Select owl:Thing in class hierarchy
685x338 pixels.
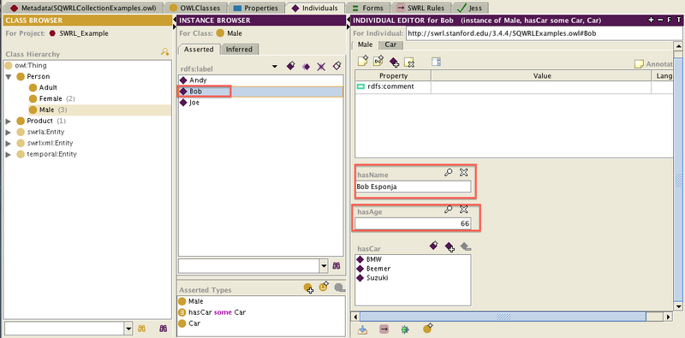[x=26, y=66]
